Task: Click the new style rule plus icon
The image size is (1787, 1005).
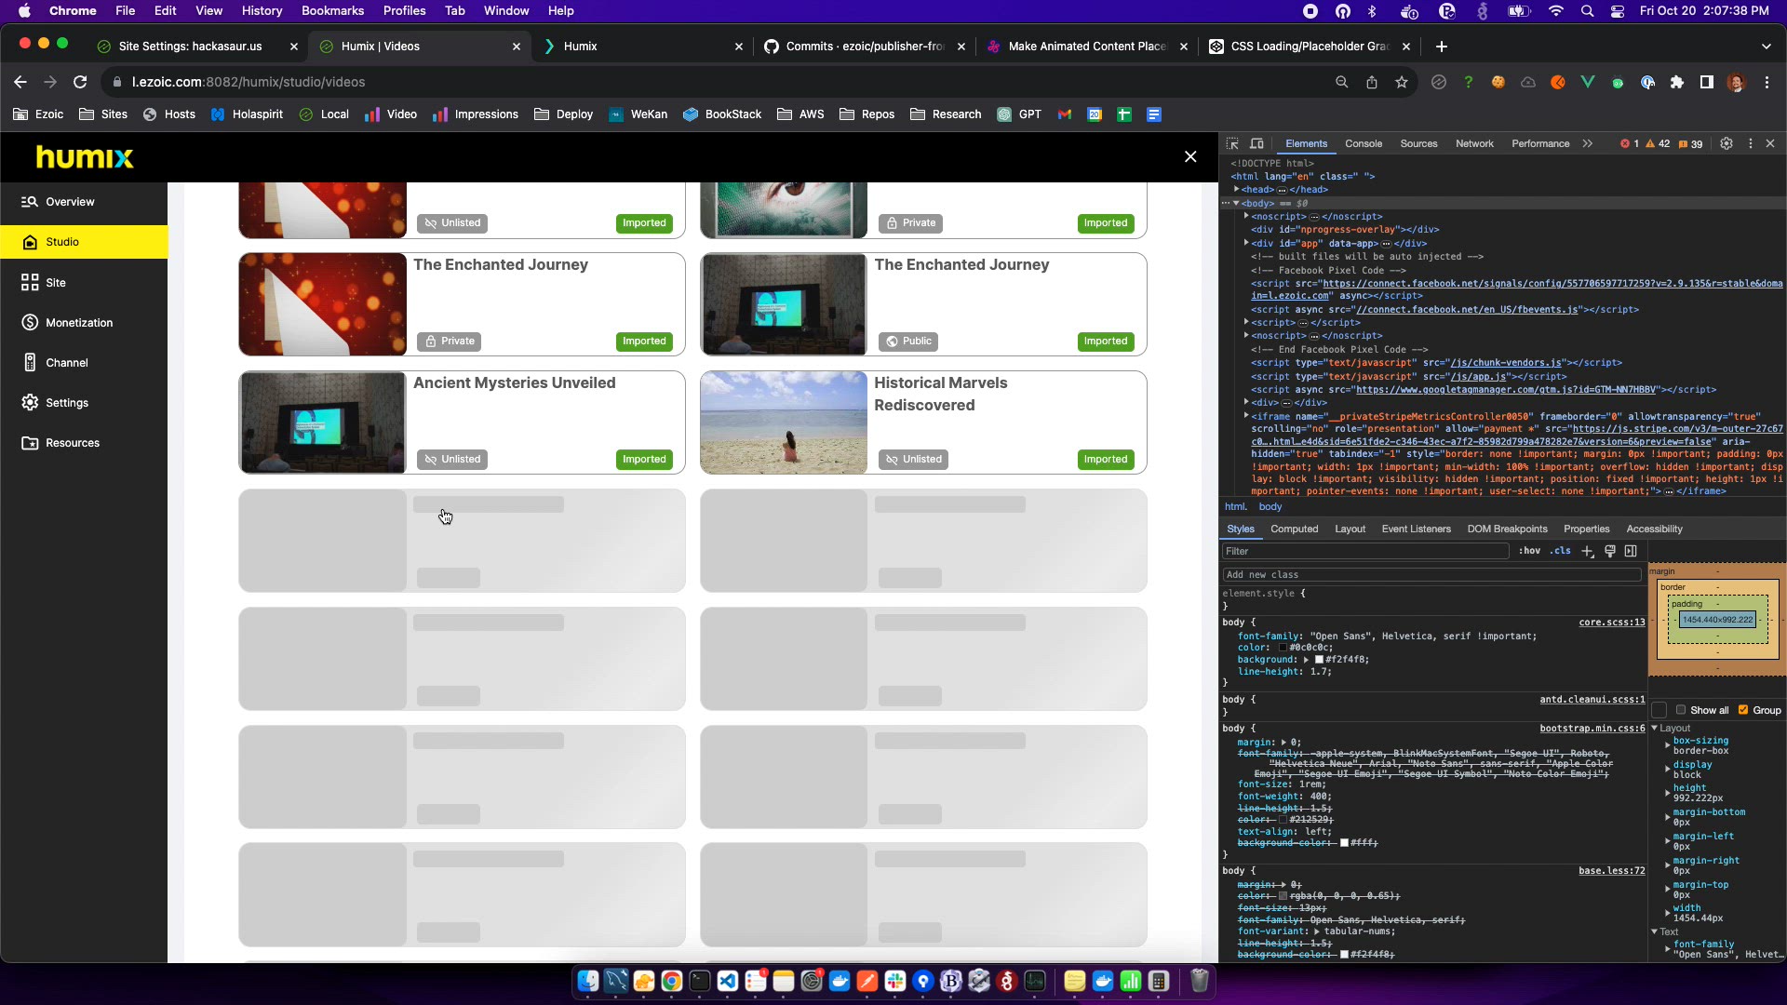Action: (x=1588, y=551)
